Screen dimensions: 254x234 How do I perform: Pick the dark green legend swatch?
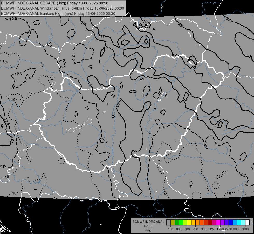pyautogui.click(x=177, y=223)
